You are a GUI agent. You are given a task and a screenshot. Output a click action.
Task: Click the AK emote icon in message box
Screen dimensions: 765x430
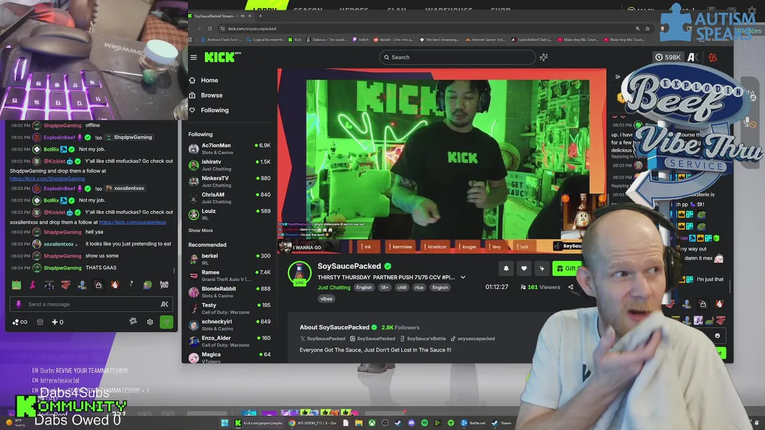(x=164, y=304)
